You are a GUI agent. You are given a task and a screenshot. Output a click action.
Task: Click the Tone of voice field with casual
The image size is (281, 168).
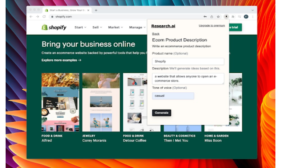(173, 96)
